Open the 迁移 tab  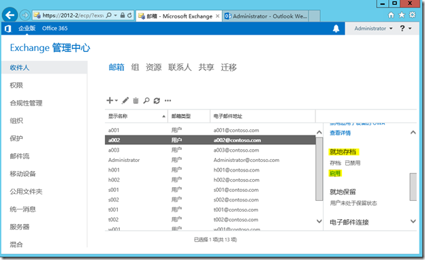pos(228,67)
